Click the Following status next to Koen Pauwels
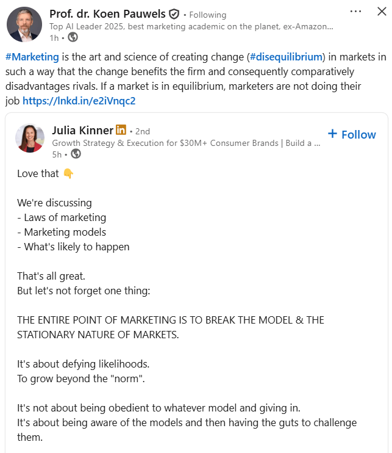The image size is (392, 453). (207, 15)
